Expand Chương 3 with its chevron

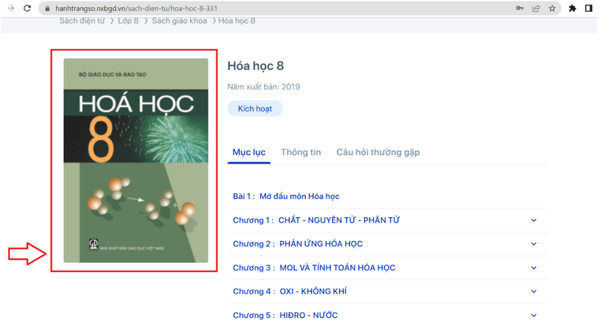point(534,268)
